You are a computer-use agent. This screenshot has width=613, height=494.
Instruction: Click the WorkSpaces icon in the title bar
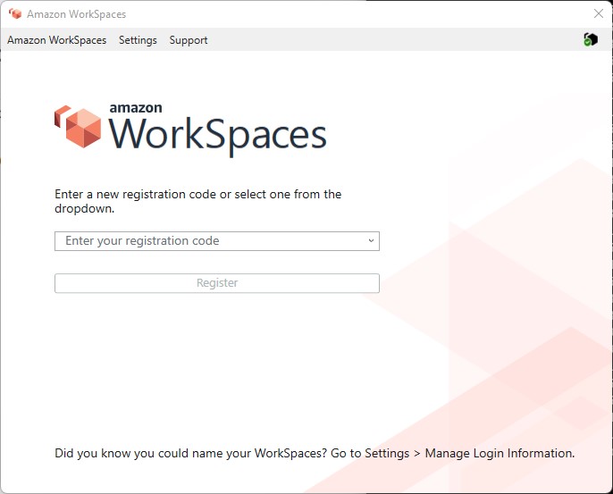click(15, 14)
